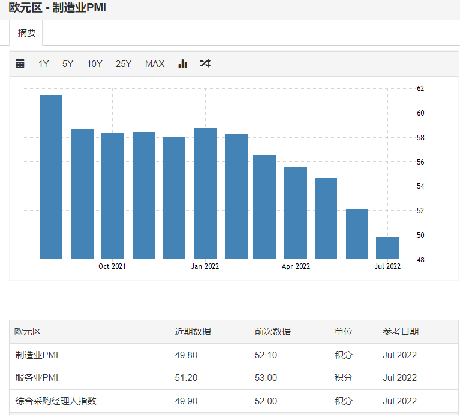
Task: Click the 49.90 value cell
Action: click(186, 401)
